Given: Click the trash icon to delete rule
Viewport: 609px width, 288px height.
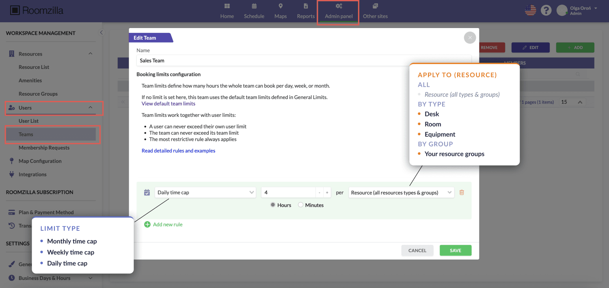Looking at the screenshot, I should click(462, 193).
